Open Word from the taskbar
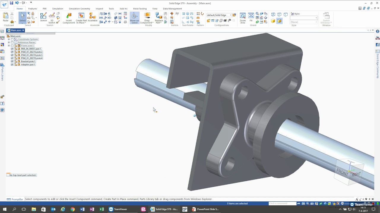This screenshot has width=380, height=213. [82, 209]
